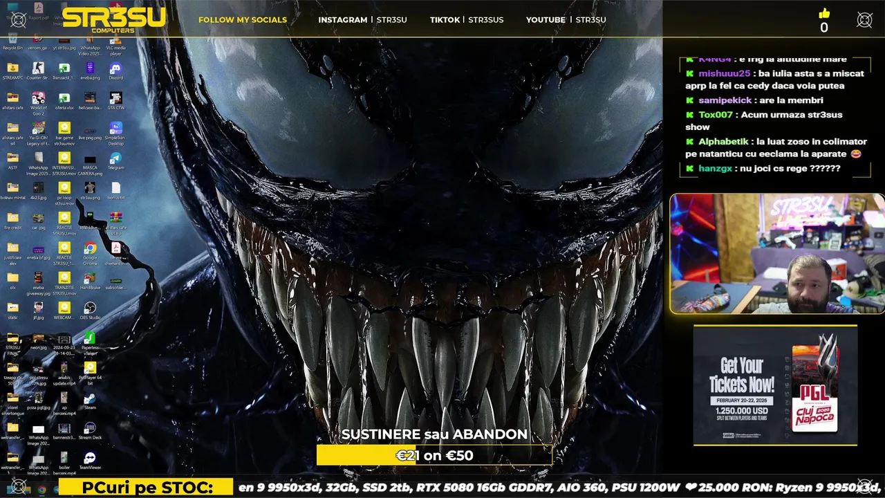Launch the GTA CTW desktop shortcut
885x498 pixels.
click(x=115, y=101)
